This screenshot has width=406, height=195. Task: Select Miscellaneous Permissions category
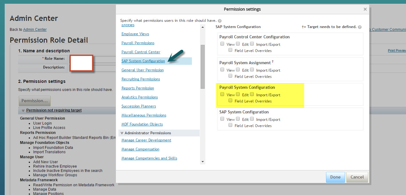[x=144, y=115]
